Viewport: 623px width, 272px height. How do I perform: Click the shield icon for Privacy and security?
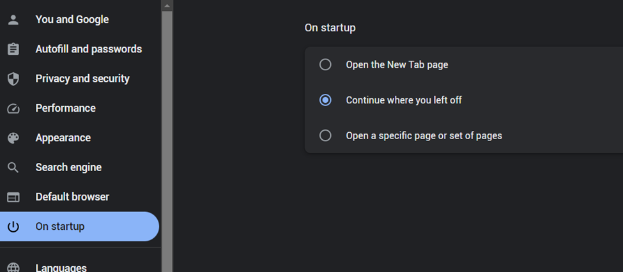pos(13,79)
